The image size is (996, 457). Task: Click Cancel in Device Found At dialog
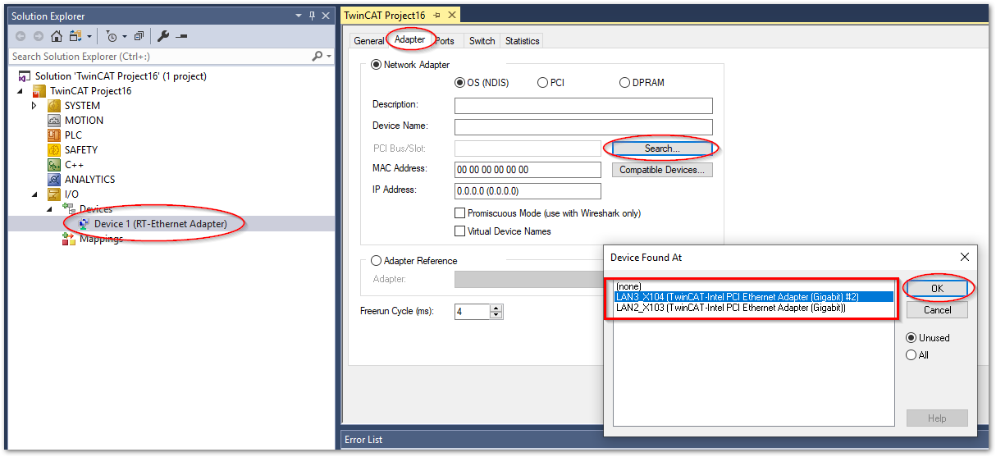pos(937,310)
